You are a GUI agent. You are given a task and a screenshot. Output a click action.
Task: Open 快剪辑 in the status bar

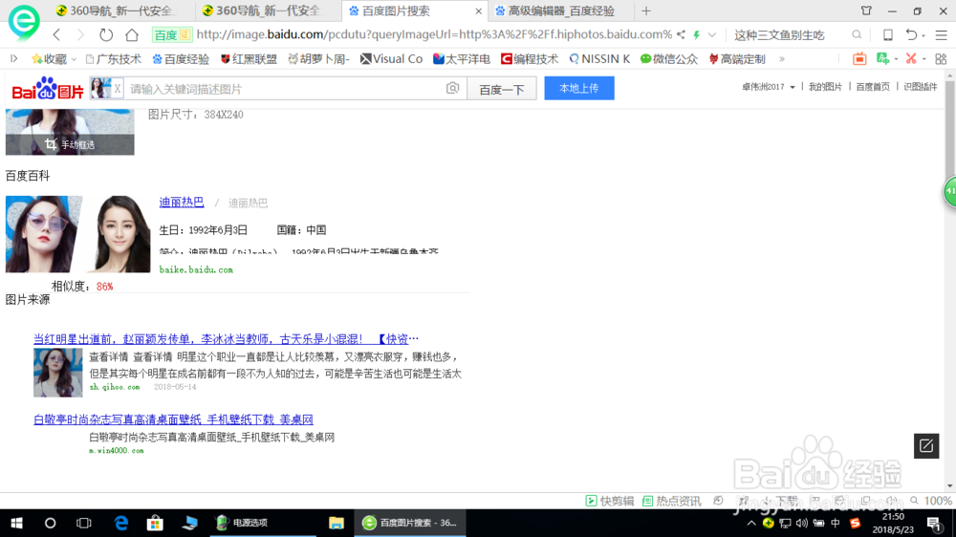[x=610, y=501]
